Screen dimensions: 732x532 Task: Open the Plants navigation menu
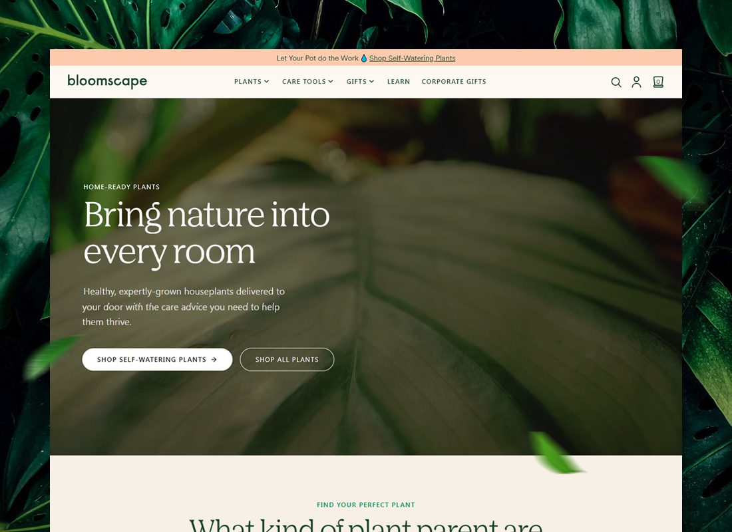[252, 81]
